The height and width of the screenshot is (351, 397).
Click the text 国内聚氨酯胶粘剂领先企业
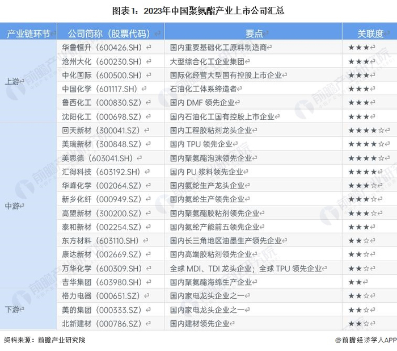215,213
